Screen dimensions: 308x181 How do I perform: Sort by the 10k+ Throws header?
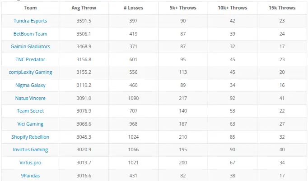(x=233, y=8)
